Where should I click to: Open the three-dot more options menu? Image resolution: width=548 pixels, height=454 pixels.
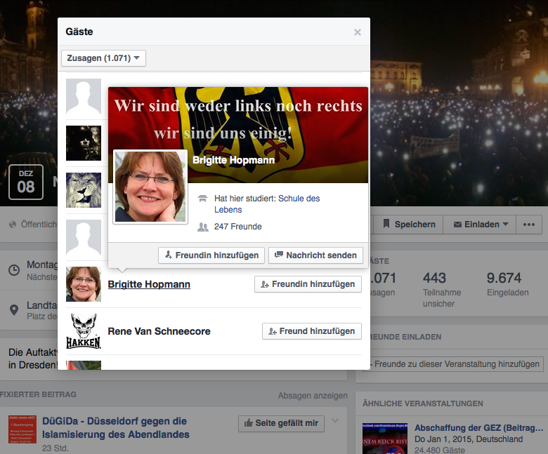(x=529, y=225)
